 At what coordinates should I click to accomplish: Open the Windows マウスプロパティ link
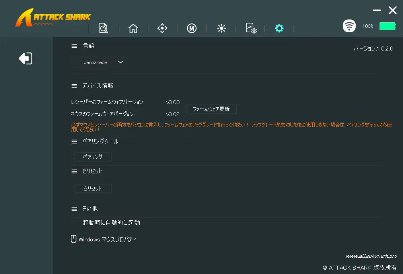click(107, 239)
